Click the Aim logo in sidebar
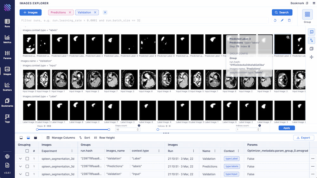Image resolution: width=317 pixels, height=178 pixels. pyautogui.click(x=7, y=8)
